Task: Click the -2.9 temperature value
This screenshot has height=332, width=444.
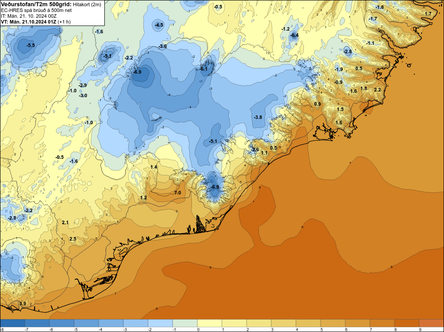Action: [83, 85]
